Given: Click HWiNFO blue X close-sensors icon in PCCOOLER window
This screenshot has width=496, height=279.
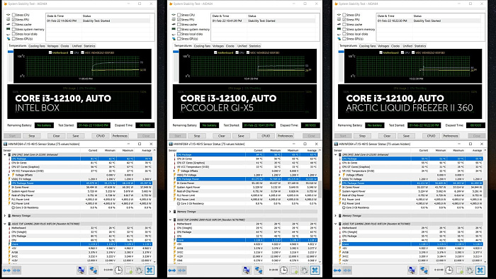Looking at the screenshot, I should [x=315, y=271].
